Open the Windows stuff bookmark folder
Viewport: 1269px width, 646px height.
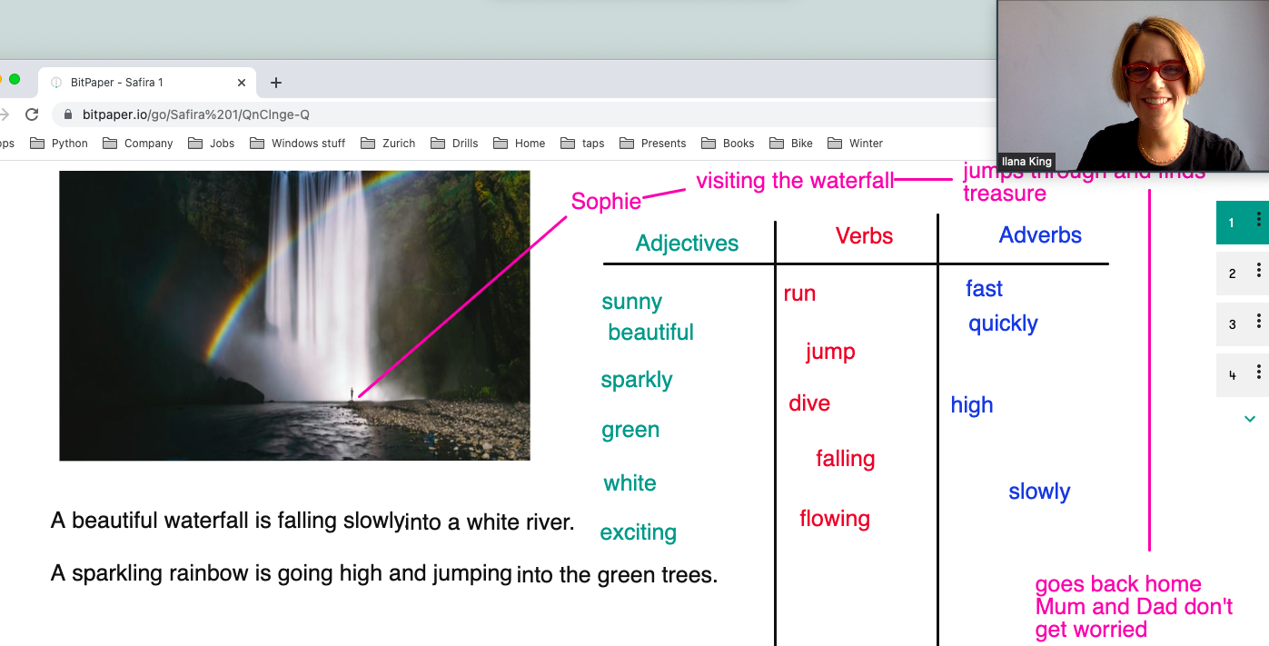point(298,144)
